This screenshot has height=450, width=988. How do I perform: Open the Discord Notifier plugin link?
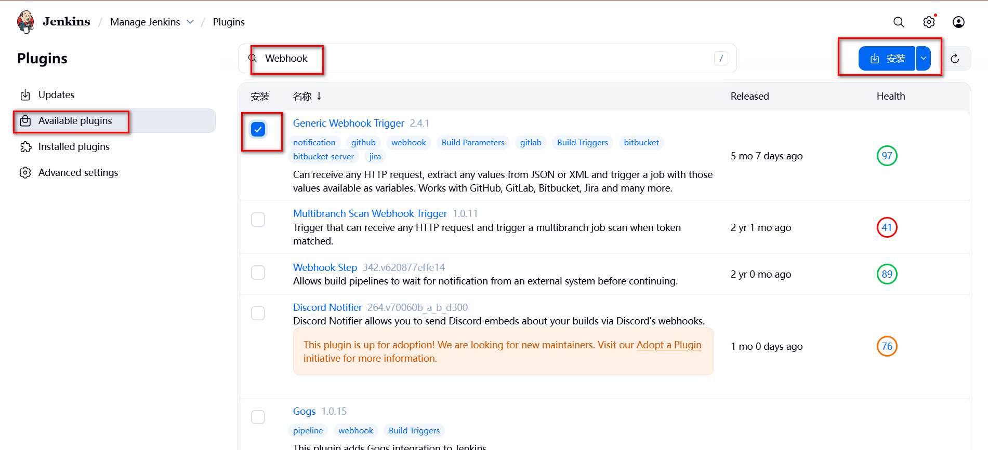(x=327, y=307)
